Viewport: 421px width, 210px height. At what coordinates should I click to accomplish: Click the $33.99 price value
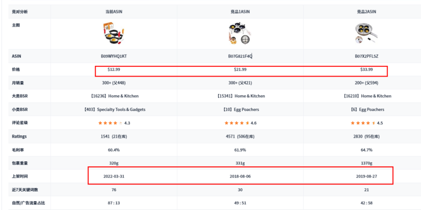coord(366,69)
